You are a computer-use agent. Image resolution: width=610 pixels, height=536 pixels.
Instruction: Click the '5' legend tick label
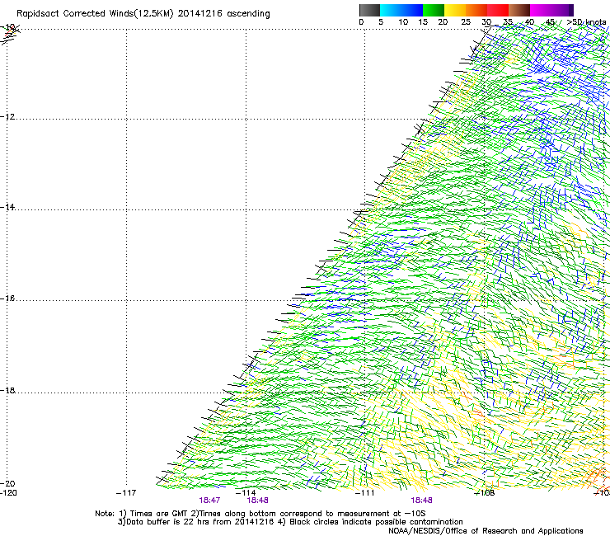[381, 22]
